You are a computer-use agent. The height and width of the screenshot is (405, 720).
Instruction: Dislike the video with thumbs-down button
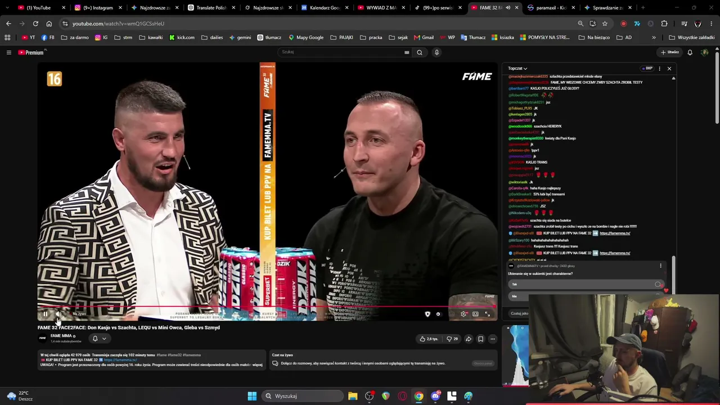[452, 339]
